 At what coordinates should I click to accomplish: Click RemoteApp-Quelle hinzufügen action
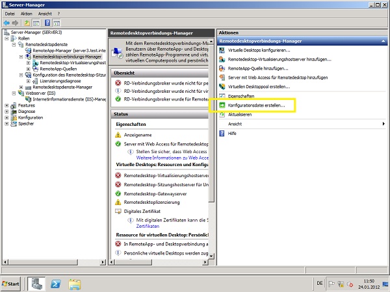[258, 68]
